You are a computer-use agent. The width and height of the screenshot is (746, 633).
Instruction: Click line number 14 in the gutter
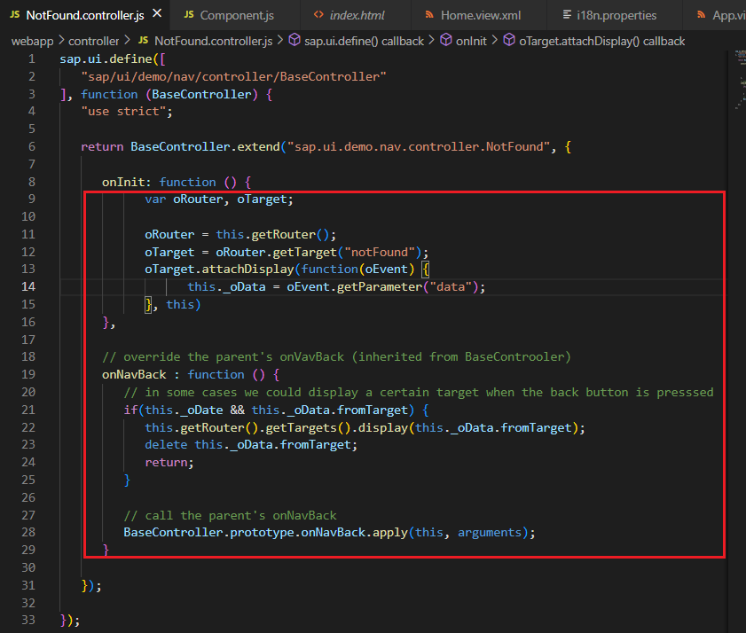coord(28,286)
